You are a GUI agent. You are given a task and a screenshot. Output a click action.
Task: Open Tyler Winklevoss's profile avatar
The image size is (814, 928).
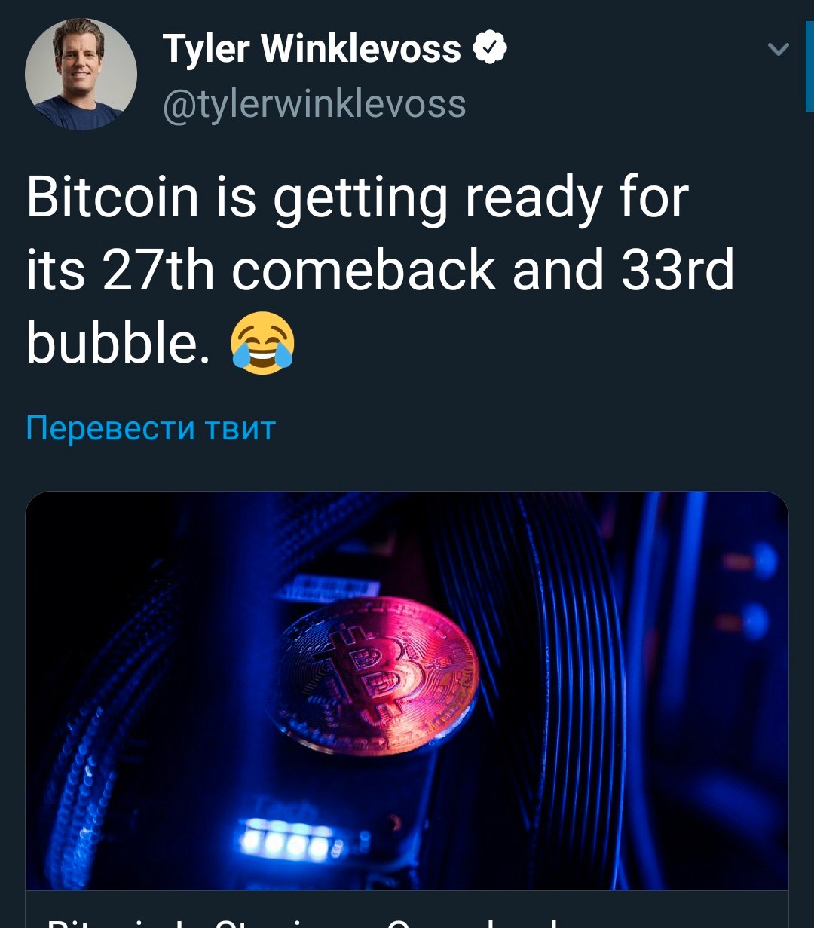click(81, 75)
